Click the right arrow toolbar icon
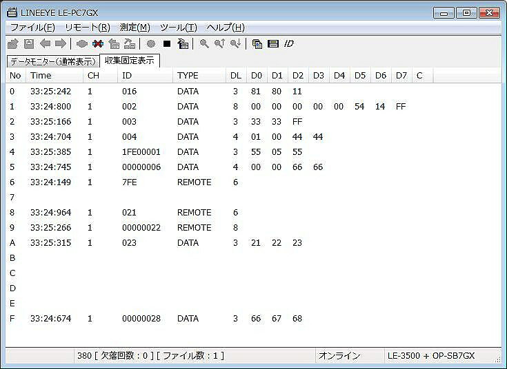The height and width of the screenshot is (369, 507). coord(61,43)
